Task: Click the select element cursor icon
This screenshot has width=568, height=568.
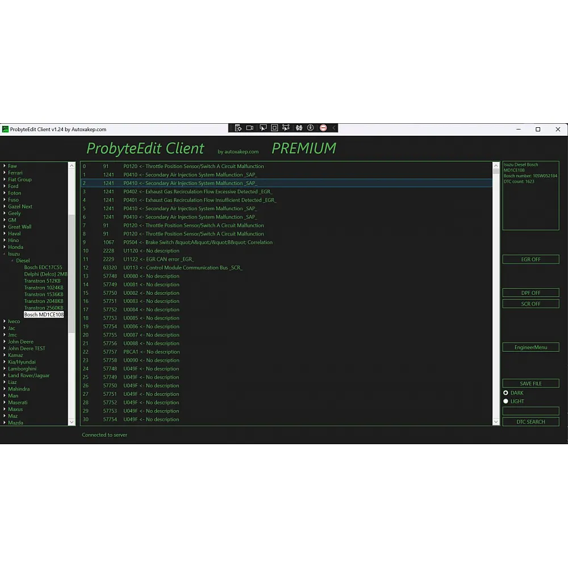Action: (x=263, y=128)
